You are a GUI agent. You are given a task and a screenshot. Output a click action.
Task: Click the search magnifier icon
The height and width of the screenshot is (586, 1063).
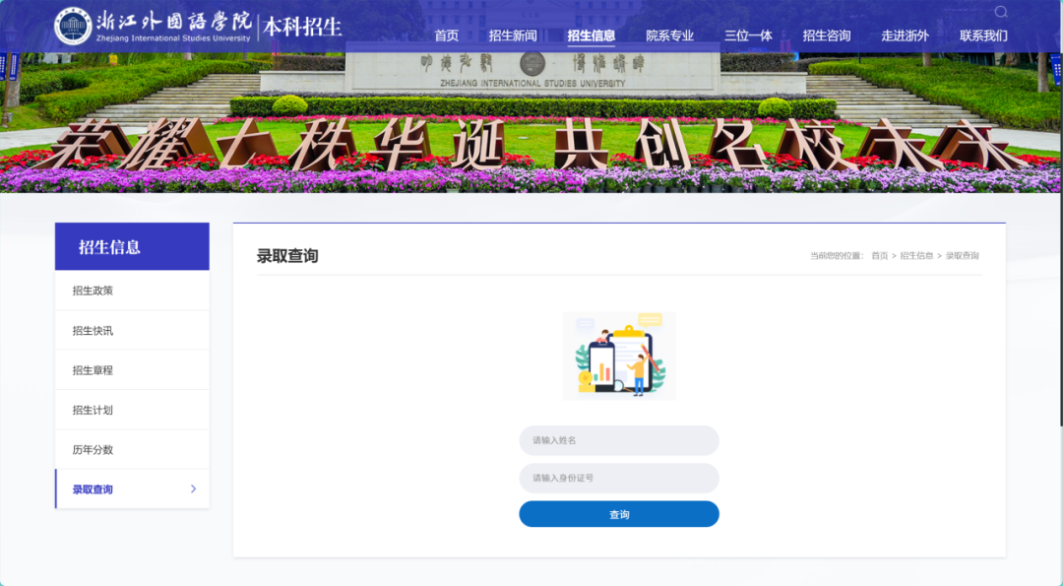coord(1001,12)
